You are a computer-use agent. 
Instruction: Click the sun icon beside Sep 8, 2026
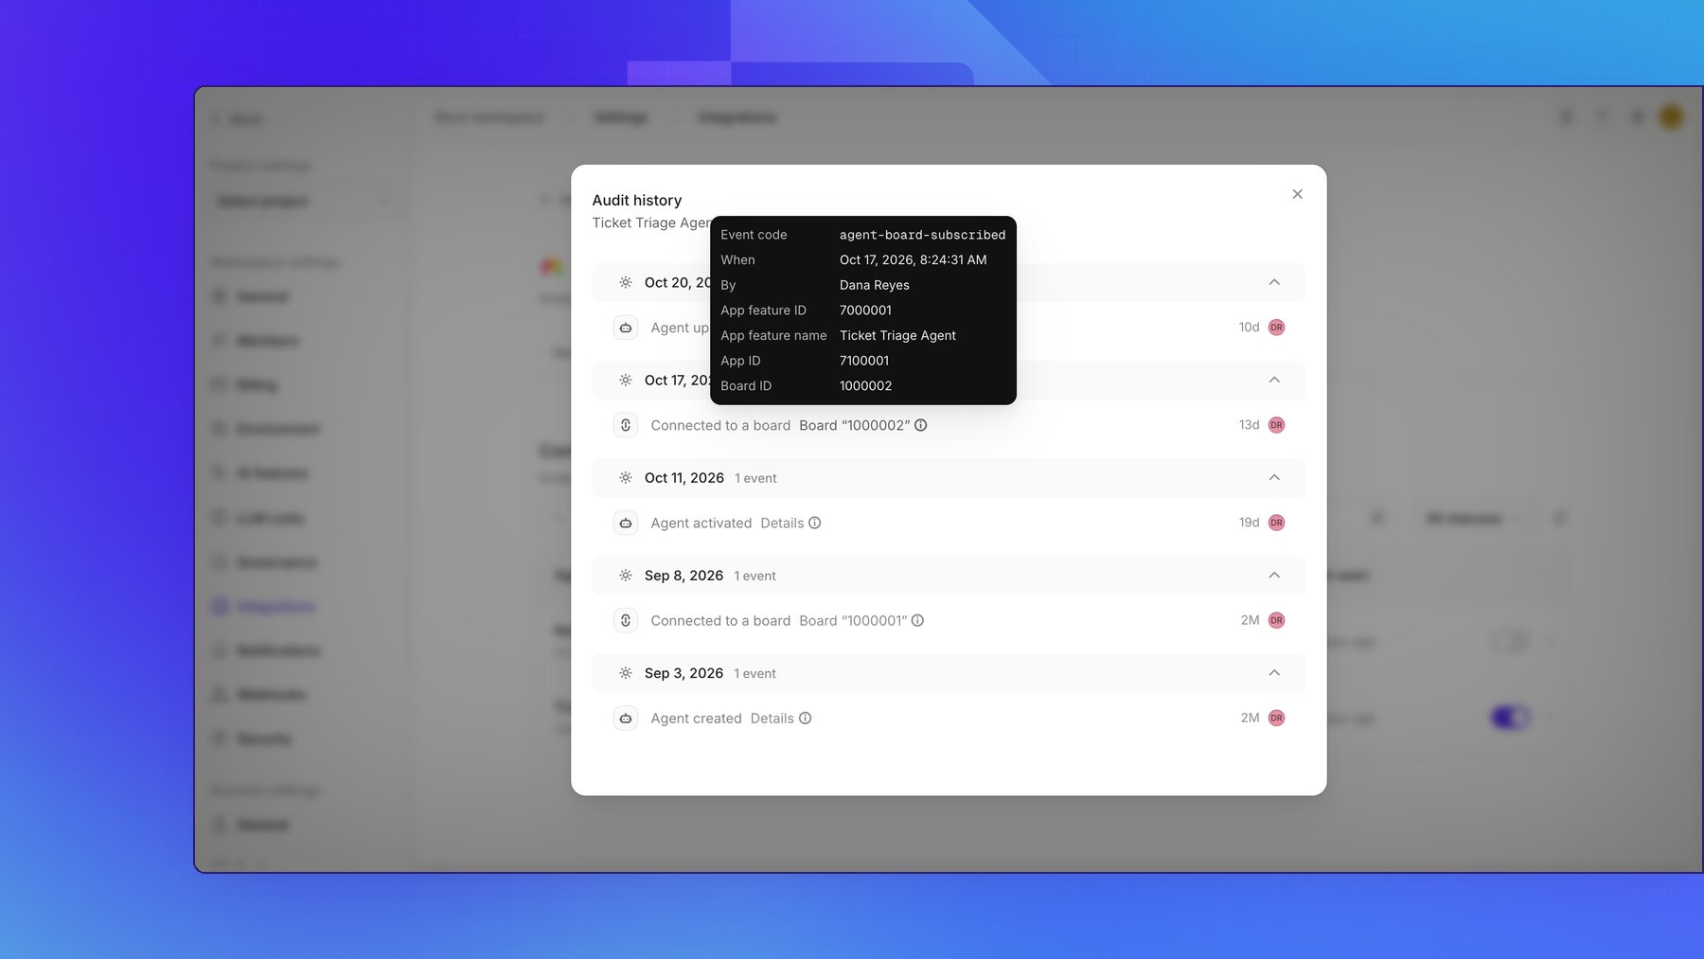coord(626,576)
